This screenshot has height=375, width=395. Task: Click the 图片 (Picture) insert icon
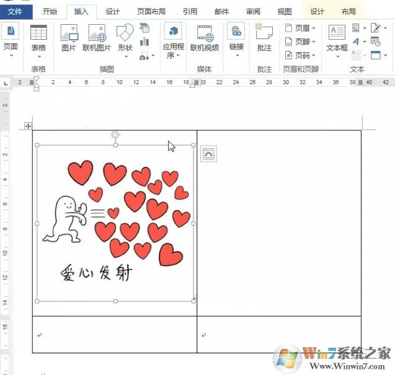coord(69,38)
